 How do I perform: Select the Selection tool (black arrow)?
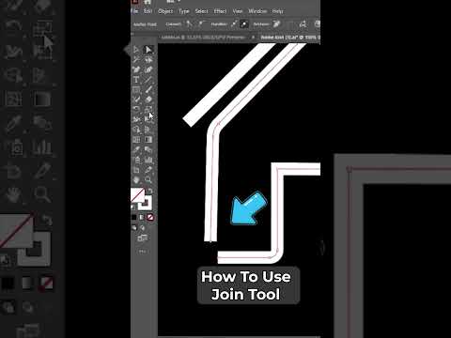(x=136, y=50)
